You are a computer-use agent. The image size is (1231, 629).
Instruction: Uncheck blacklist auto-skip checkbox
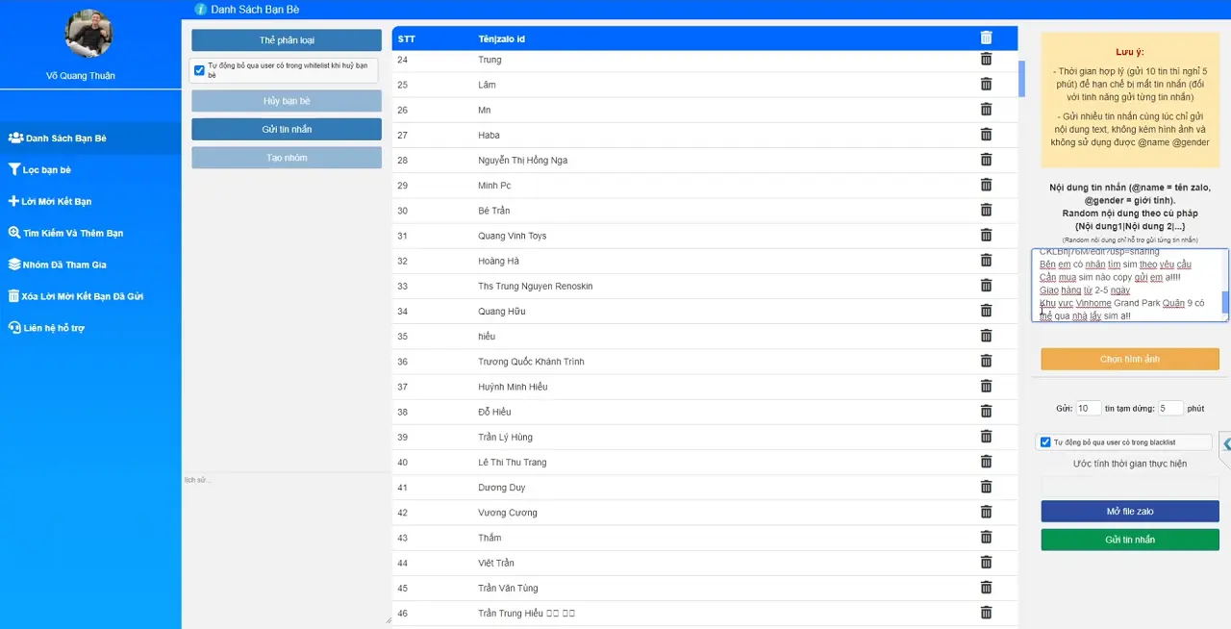[x=1045, y=442]
